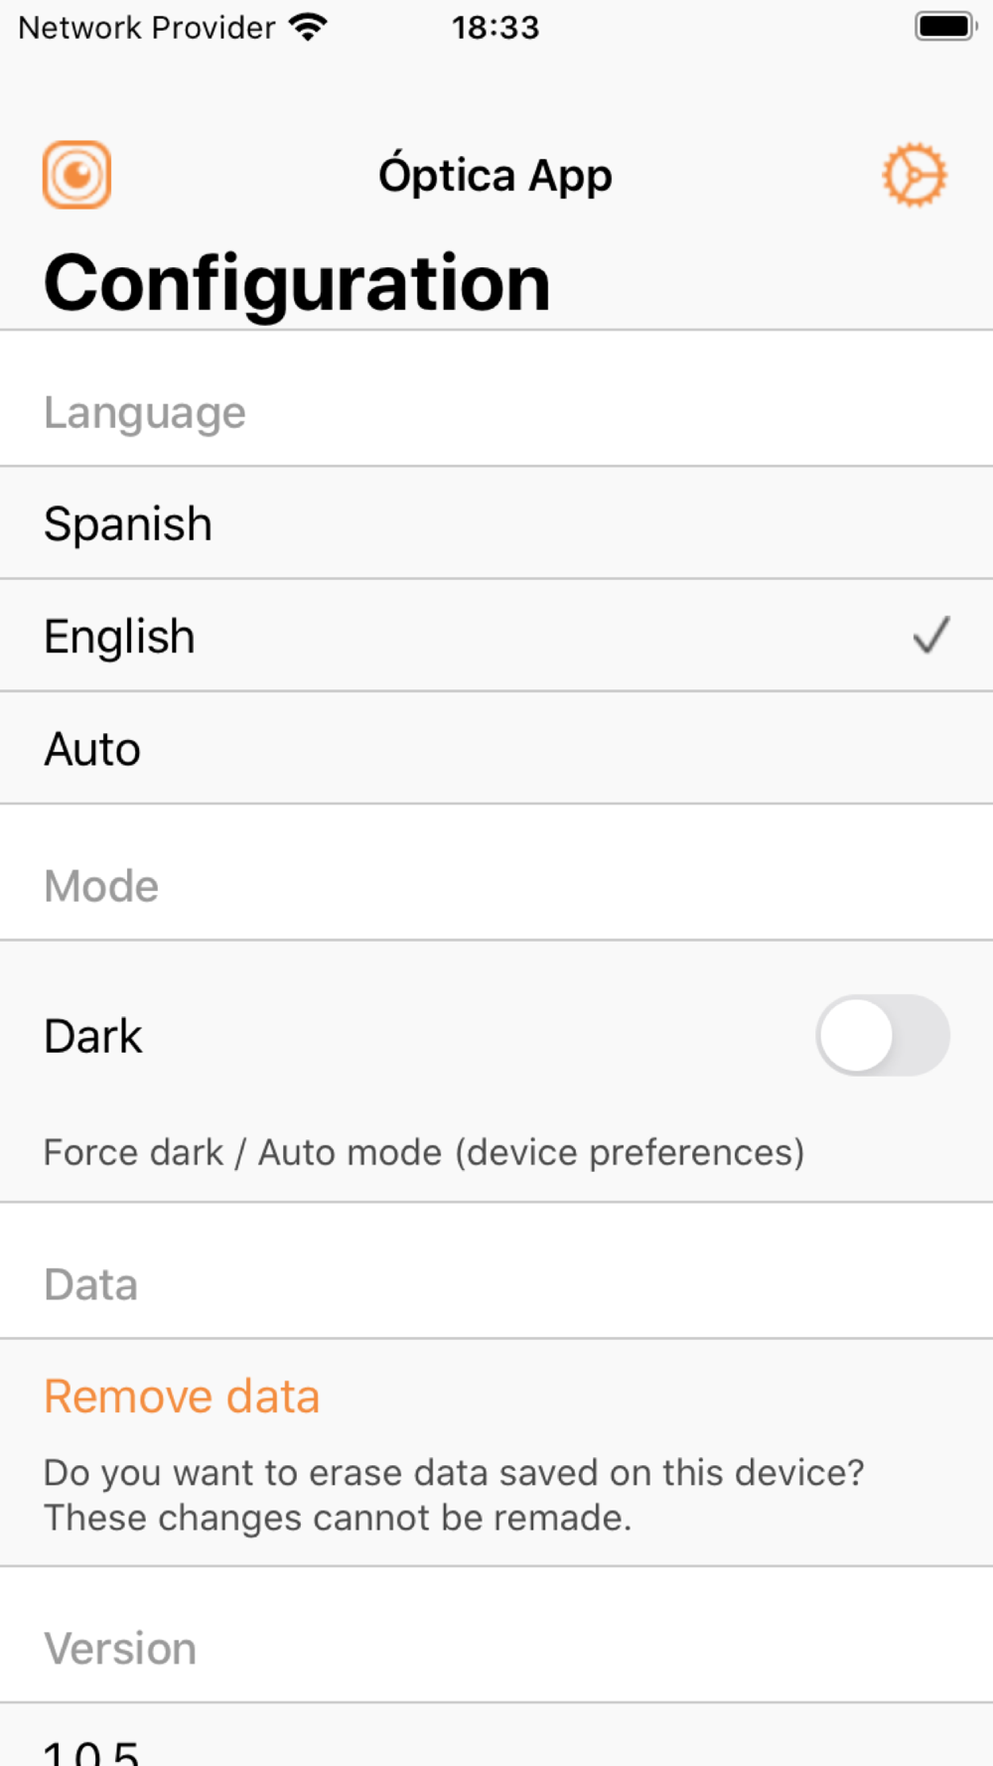This screenshot has width=993, height=1766.
Task: Choose the English language option
Action: point(120,636)
